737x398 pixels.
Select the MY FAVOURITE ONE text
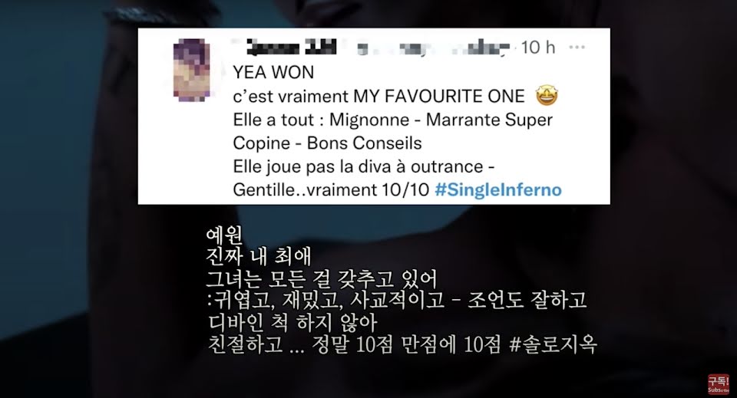point(439,96)
